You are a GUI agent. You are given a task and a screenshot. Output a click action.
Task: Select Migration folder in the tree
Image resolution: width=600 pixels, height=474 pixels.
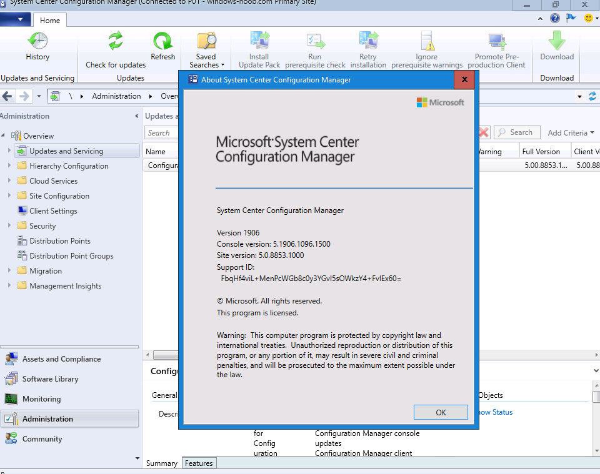point(46,271)
